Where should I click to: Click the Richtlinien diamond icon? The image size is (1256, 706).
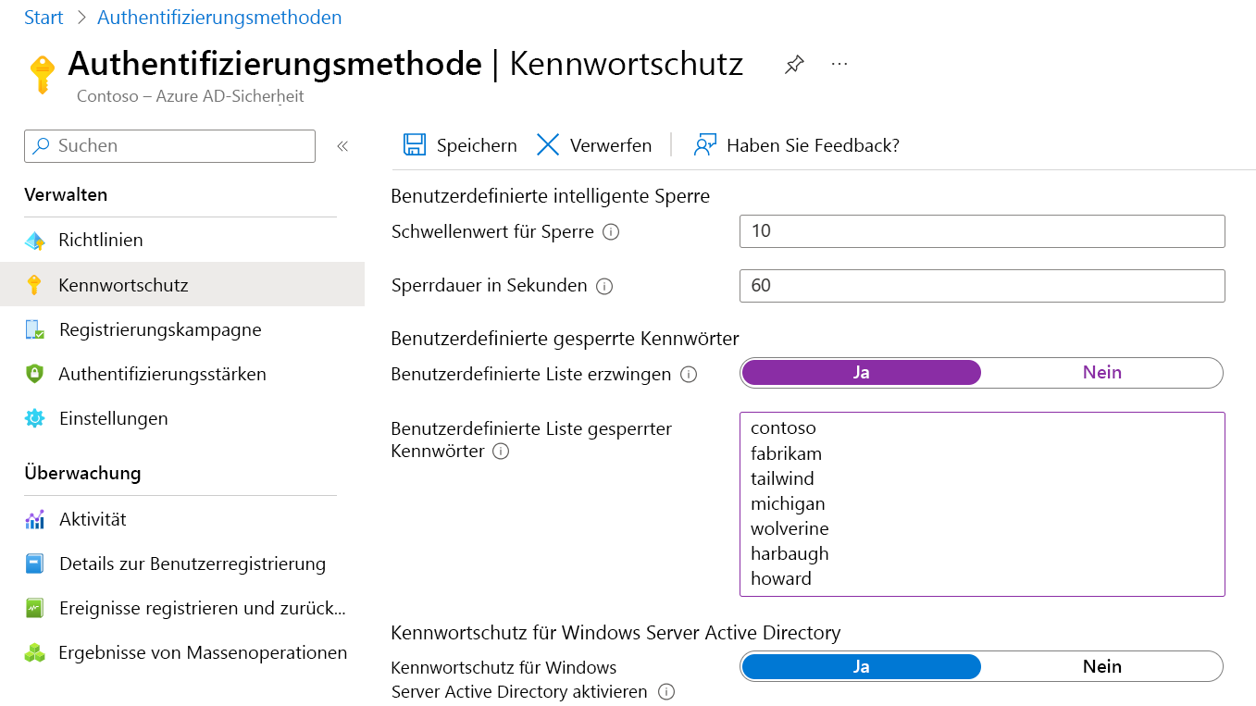pos(34,241)
